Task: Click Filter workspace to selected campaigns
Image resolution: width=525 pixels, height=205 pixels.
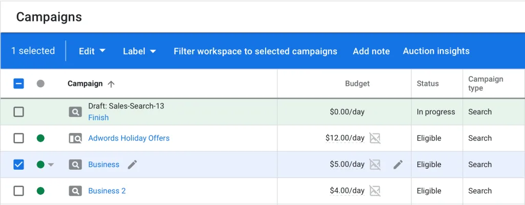Action: click(255, 51)
